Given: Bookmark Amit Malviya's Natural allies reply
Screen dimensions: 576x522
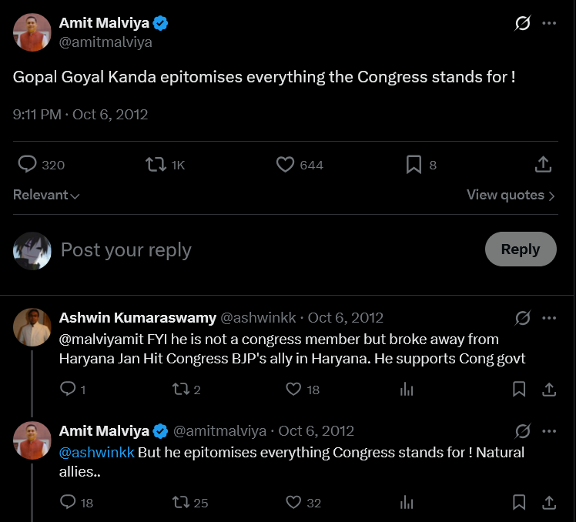Looking at the screenshot, I should tap(519, 502).
